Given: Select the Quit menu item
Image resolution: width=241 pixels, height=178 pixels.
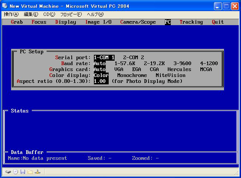Looking at the screenshot, I should [x=218, y=22].
